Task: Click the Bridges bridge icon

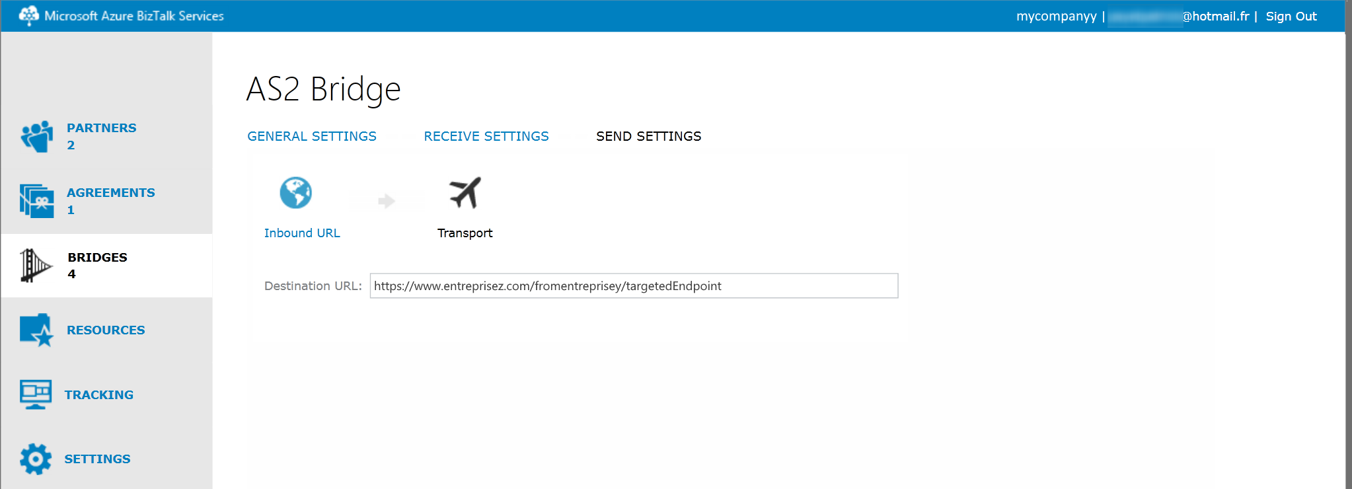Action: (x=36, y=266)
